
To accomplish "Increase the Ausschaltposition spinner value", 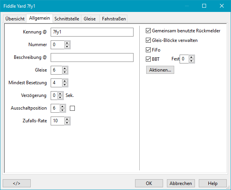I will (63, 106).
